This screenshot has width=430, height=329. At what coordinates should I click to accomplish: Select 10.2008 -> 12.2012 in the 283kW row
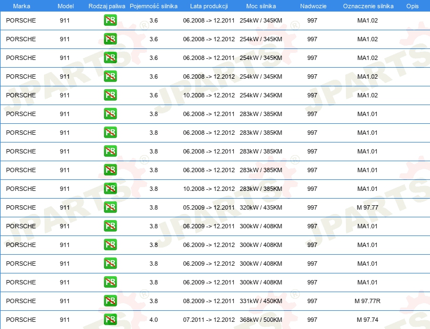209,189
